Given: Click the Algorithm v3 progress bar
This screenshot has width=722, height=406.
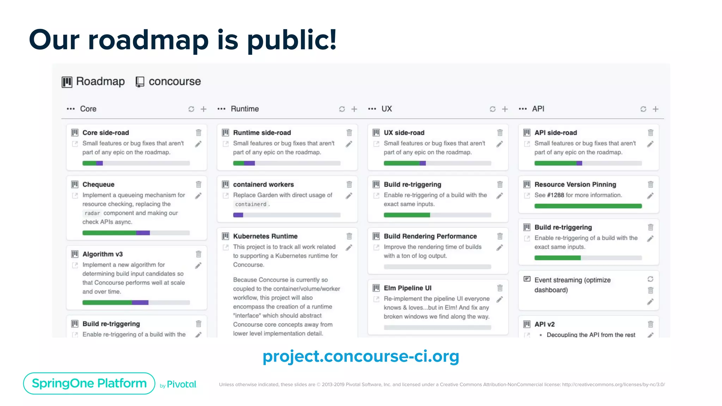Looking at the screenshot, I should pos(136,302).
